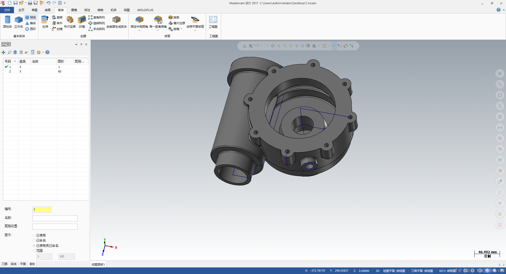Click the green plus add-level icon
Viewport: 506px width, 274px height.
click(x=3, y=52)
